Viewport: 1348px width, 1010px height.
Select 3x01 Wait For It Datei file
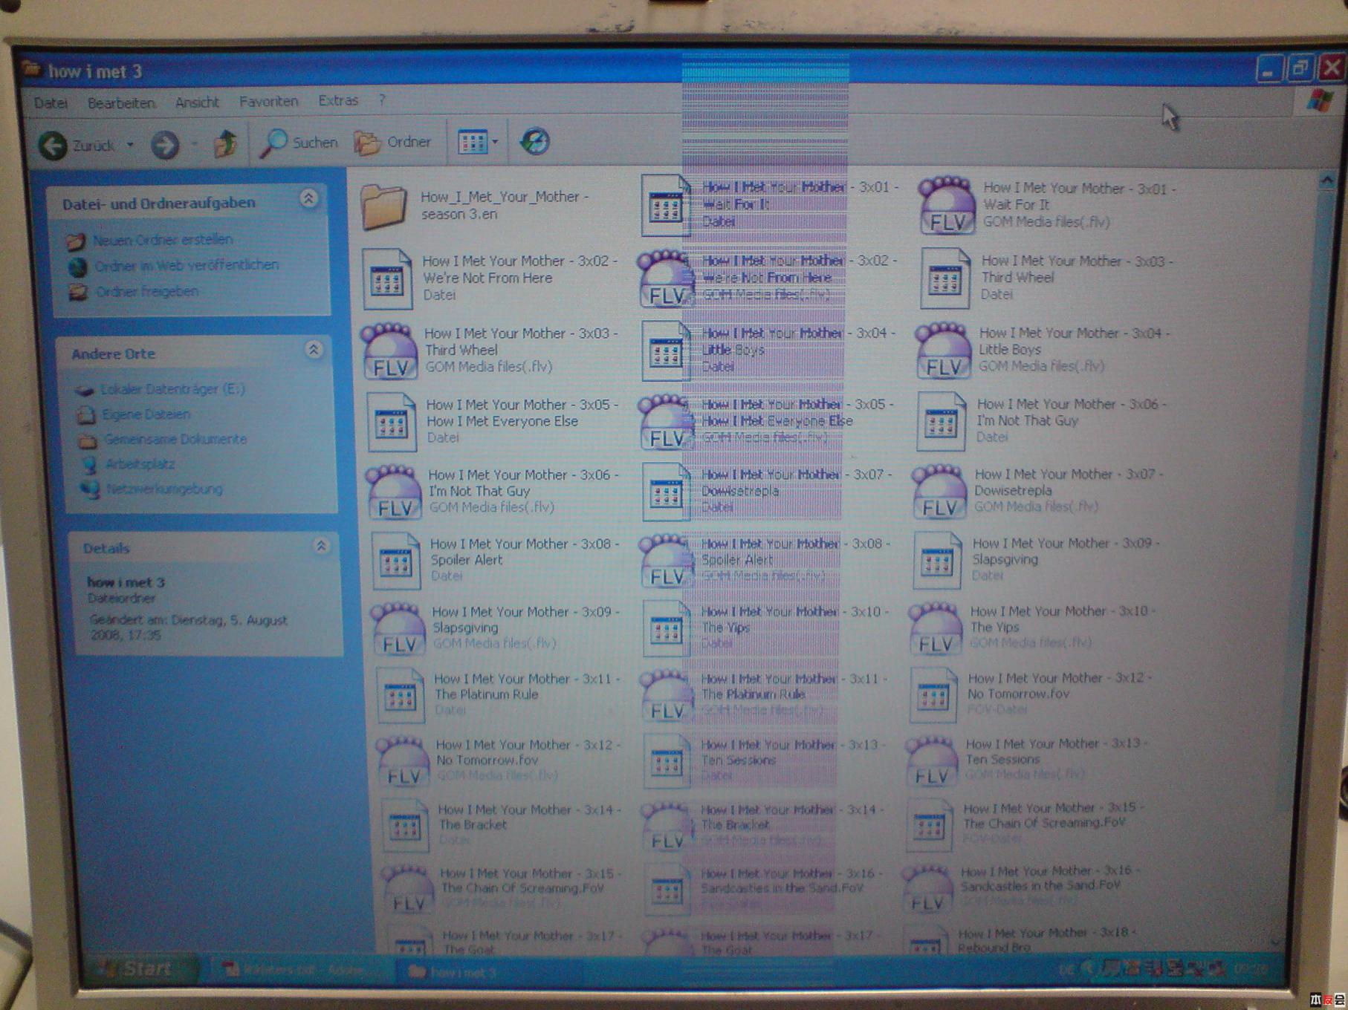(769, 204)
